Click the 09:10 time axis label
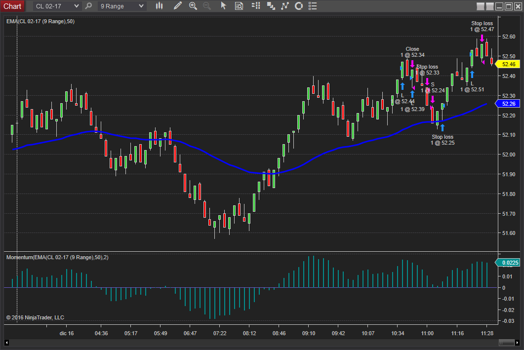The image size is (524, 350). pos(309,333)
